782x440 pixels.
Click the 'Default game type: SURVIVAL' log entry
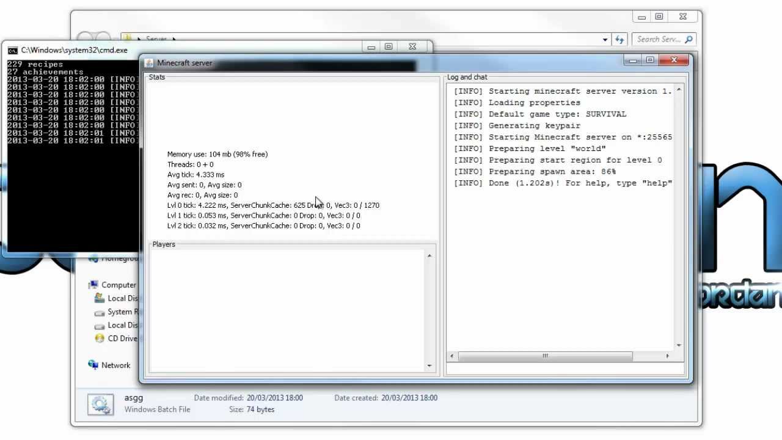click(540, 114)
